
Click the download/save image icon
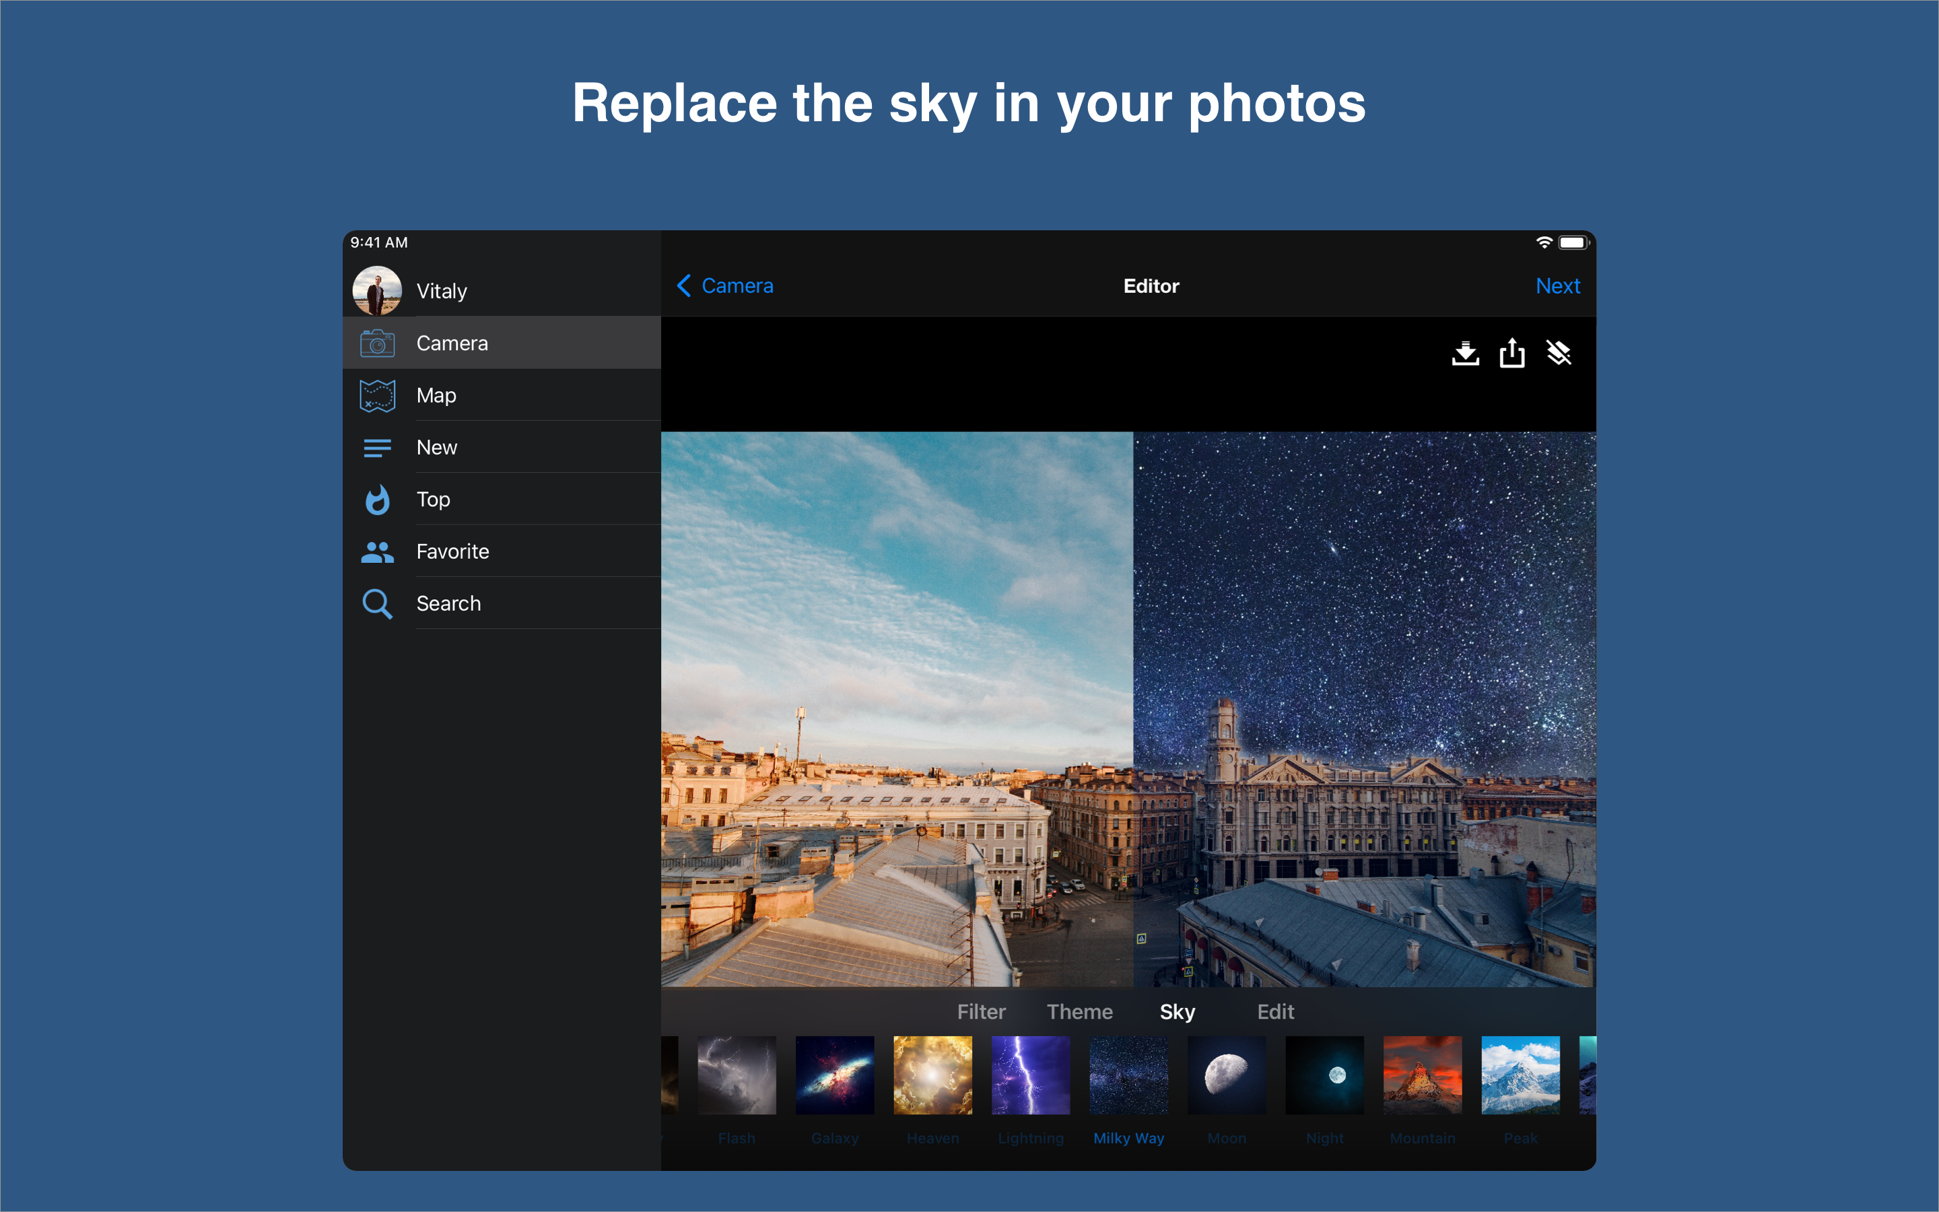click(1464, 353)
